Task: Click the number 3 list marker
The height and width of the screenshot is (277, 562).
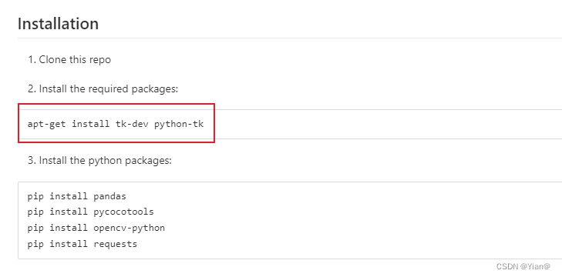Action: point(32,160)
